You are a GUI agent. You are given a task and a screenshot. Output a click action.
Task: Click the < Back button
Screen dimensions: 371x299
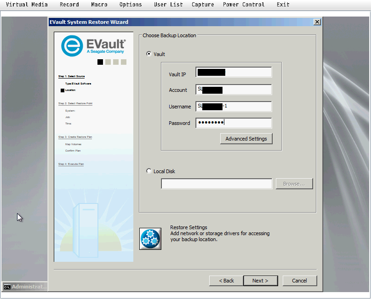(226, 281)
